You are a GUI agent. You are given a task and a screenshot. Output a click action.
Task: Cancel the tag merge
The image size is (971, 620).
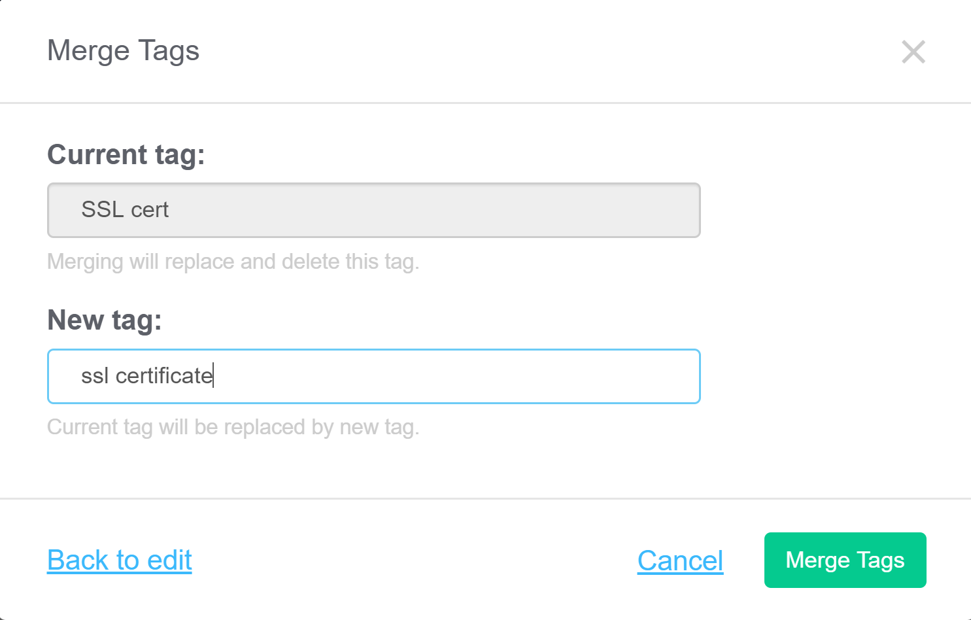point(680,560)
